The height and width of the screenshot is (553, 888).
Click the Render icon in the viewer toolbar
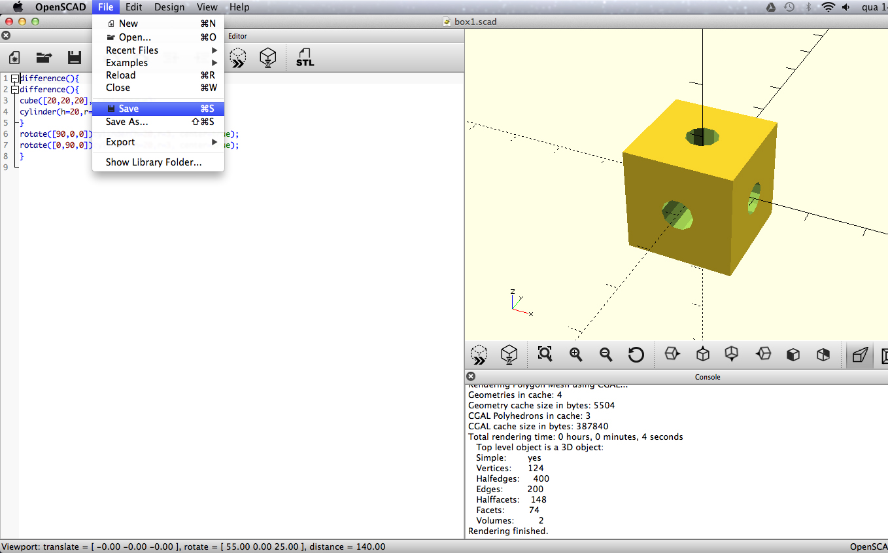(x=509, y=355)
